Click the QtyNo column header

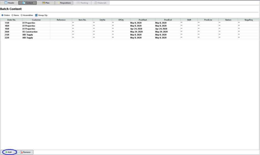coord(102,20)
